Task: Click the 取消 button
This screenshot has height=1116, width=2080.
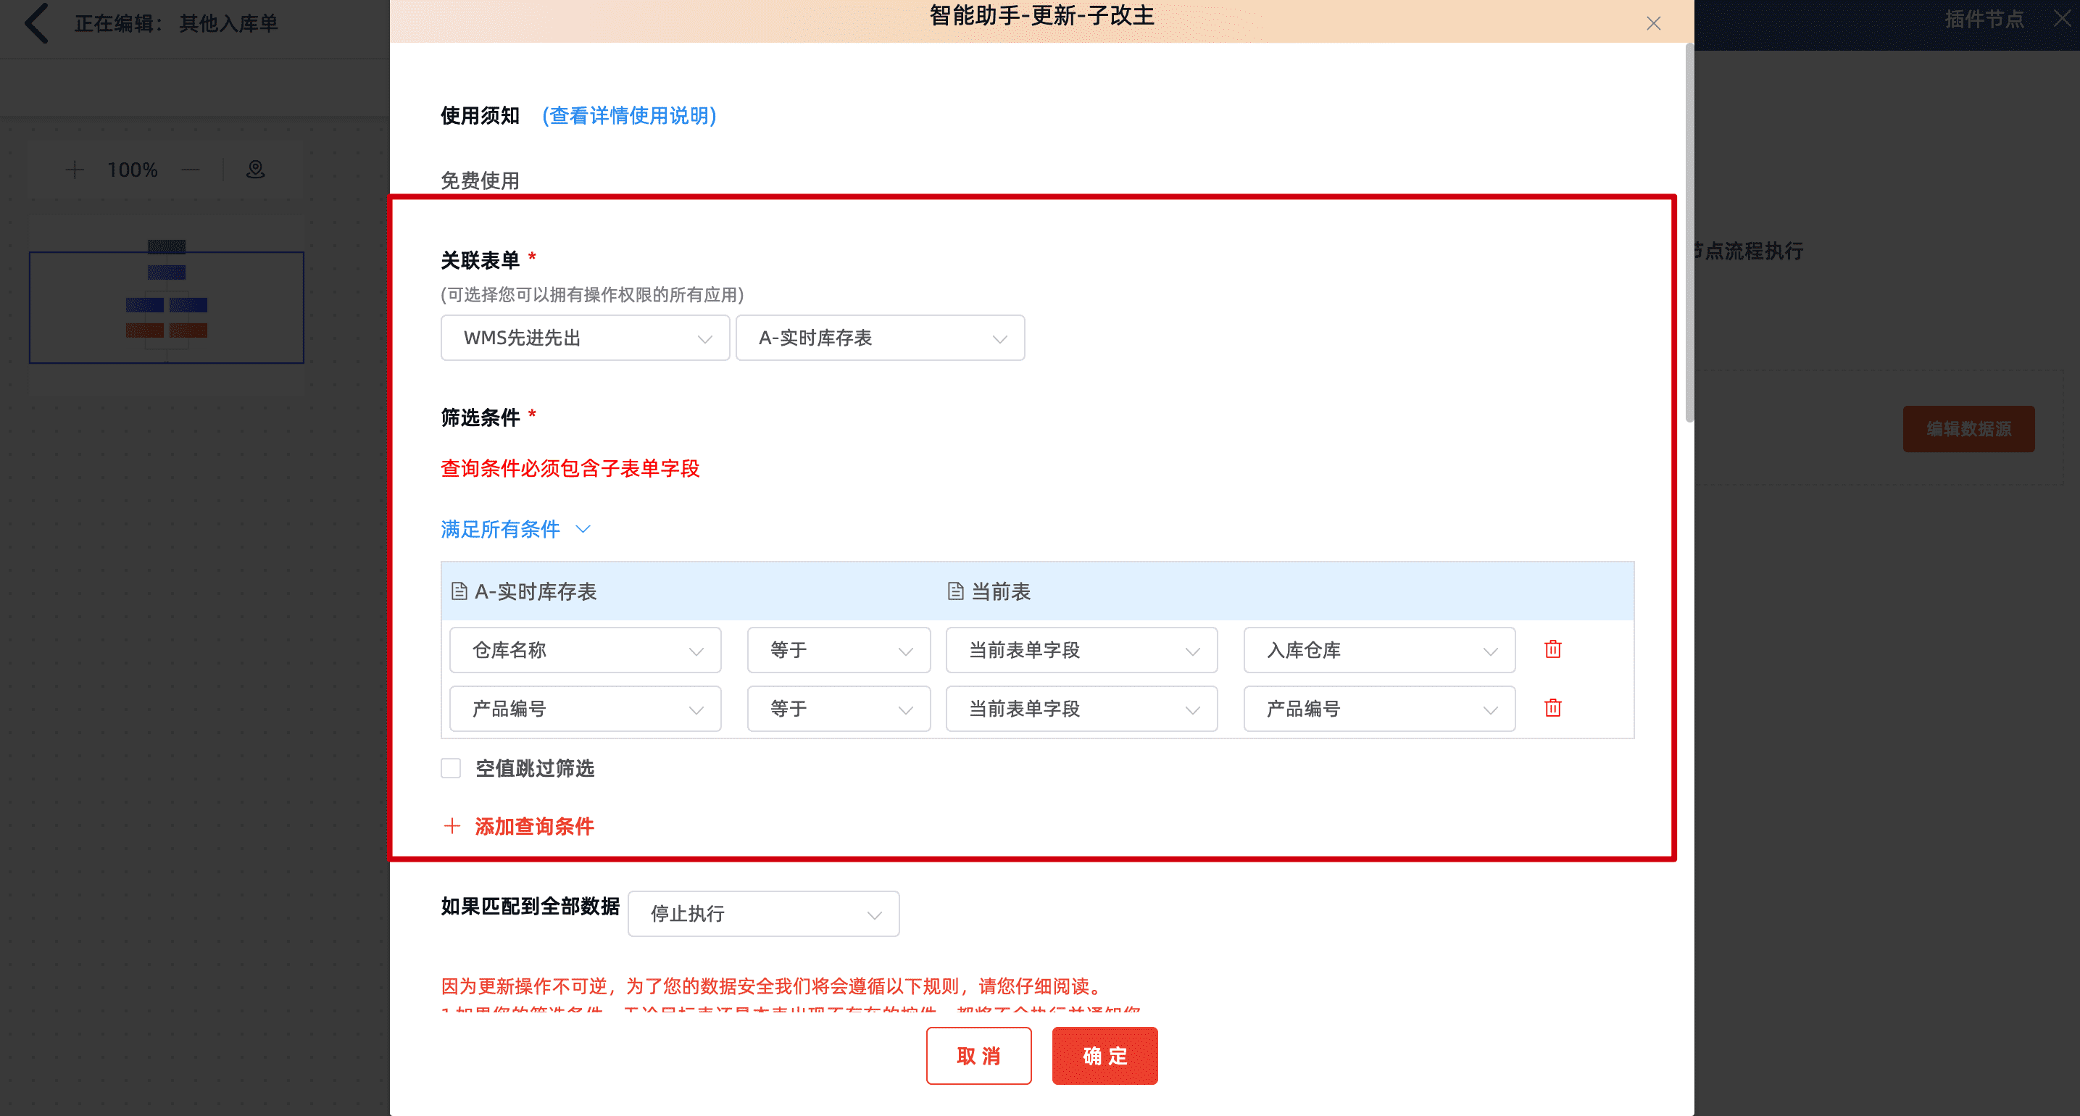Action: tap(978, 1055)
